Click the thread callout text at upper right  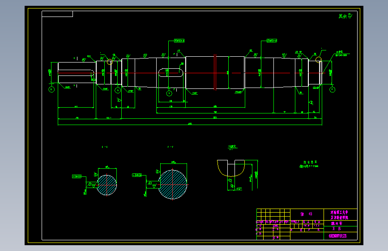point(341,54)
